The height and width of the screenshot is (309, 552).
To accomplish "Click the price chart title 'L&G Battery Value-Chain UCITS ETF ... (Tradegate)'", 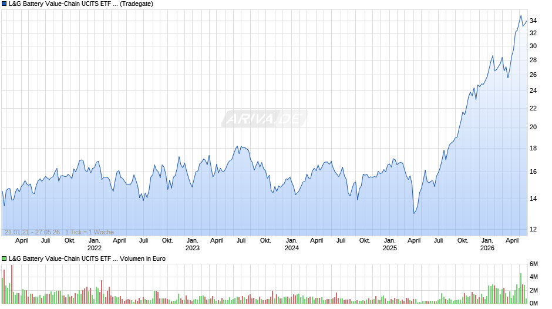I will point(81,4).
